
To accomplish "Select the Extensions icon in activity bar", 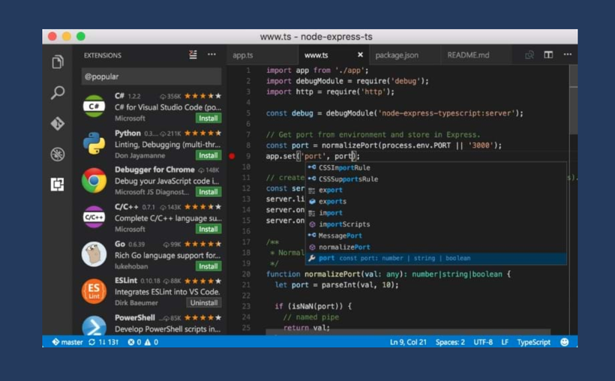I will 58,184.
